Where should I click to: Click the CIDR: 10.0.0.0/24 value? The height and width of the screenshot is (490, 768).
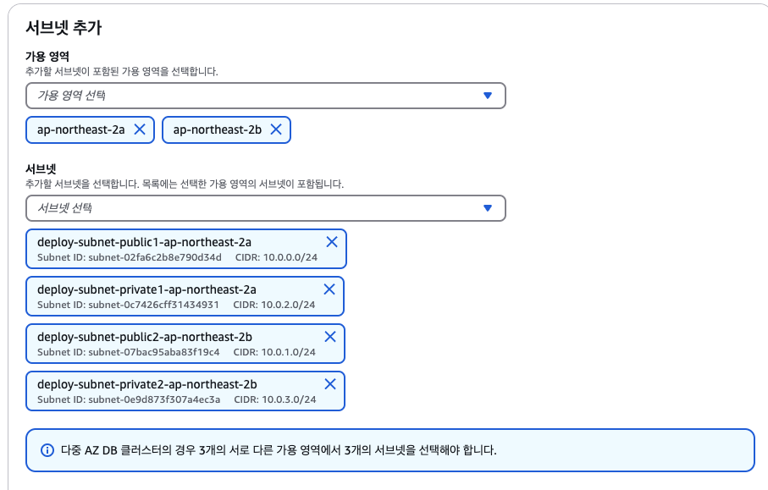(276, 257)
